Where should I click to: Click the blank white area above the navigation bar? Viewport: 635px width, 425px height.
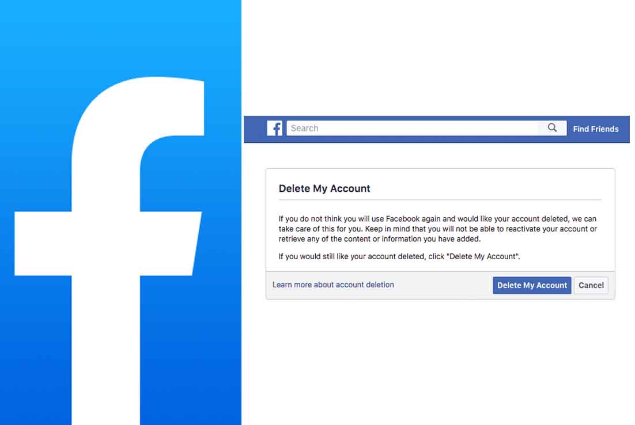tap(437, 56)
